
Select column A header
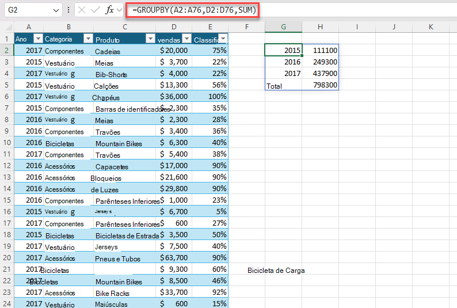coord(29,27)
